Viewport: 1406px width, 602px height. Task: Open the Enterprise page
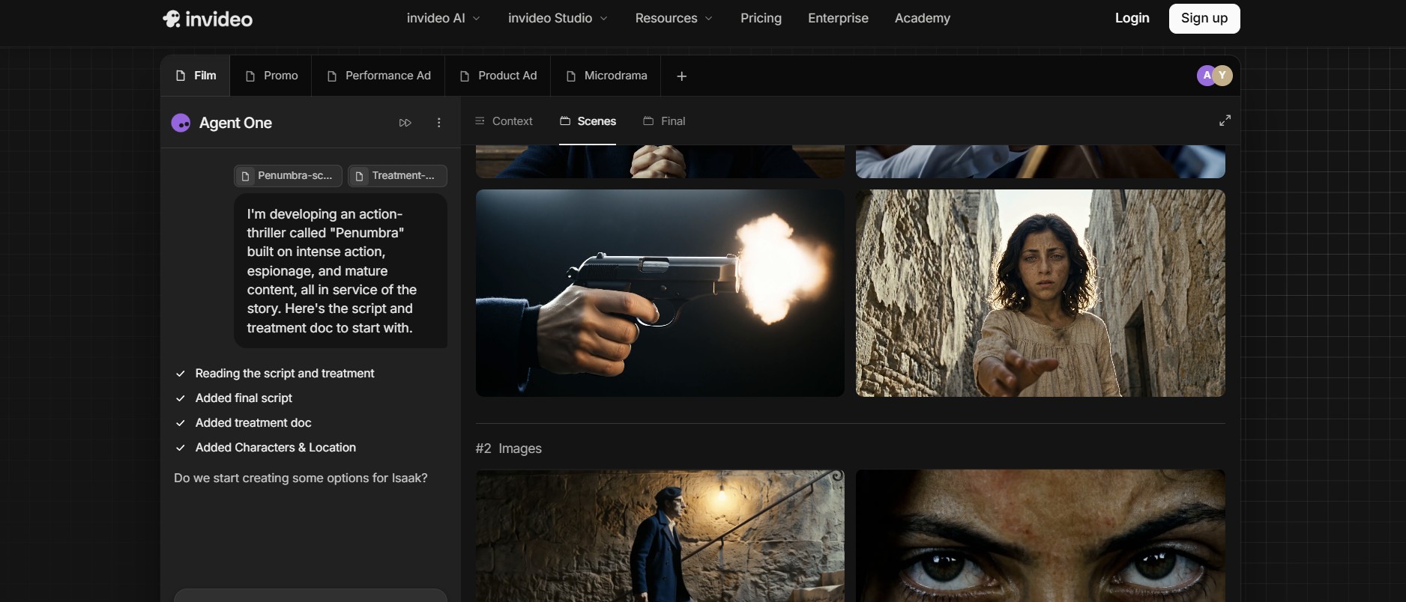click(x=838, y=18)
